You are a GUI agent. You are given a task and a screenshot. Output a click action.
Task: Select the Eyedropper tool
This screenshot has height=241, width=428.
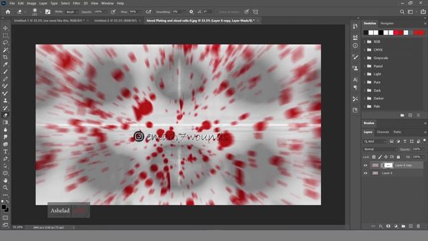[x=5, y=64]
